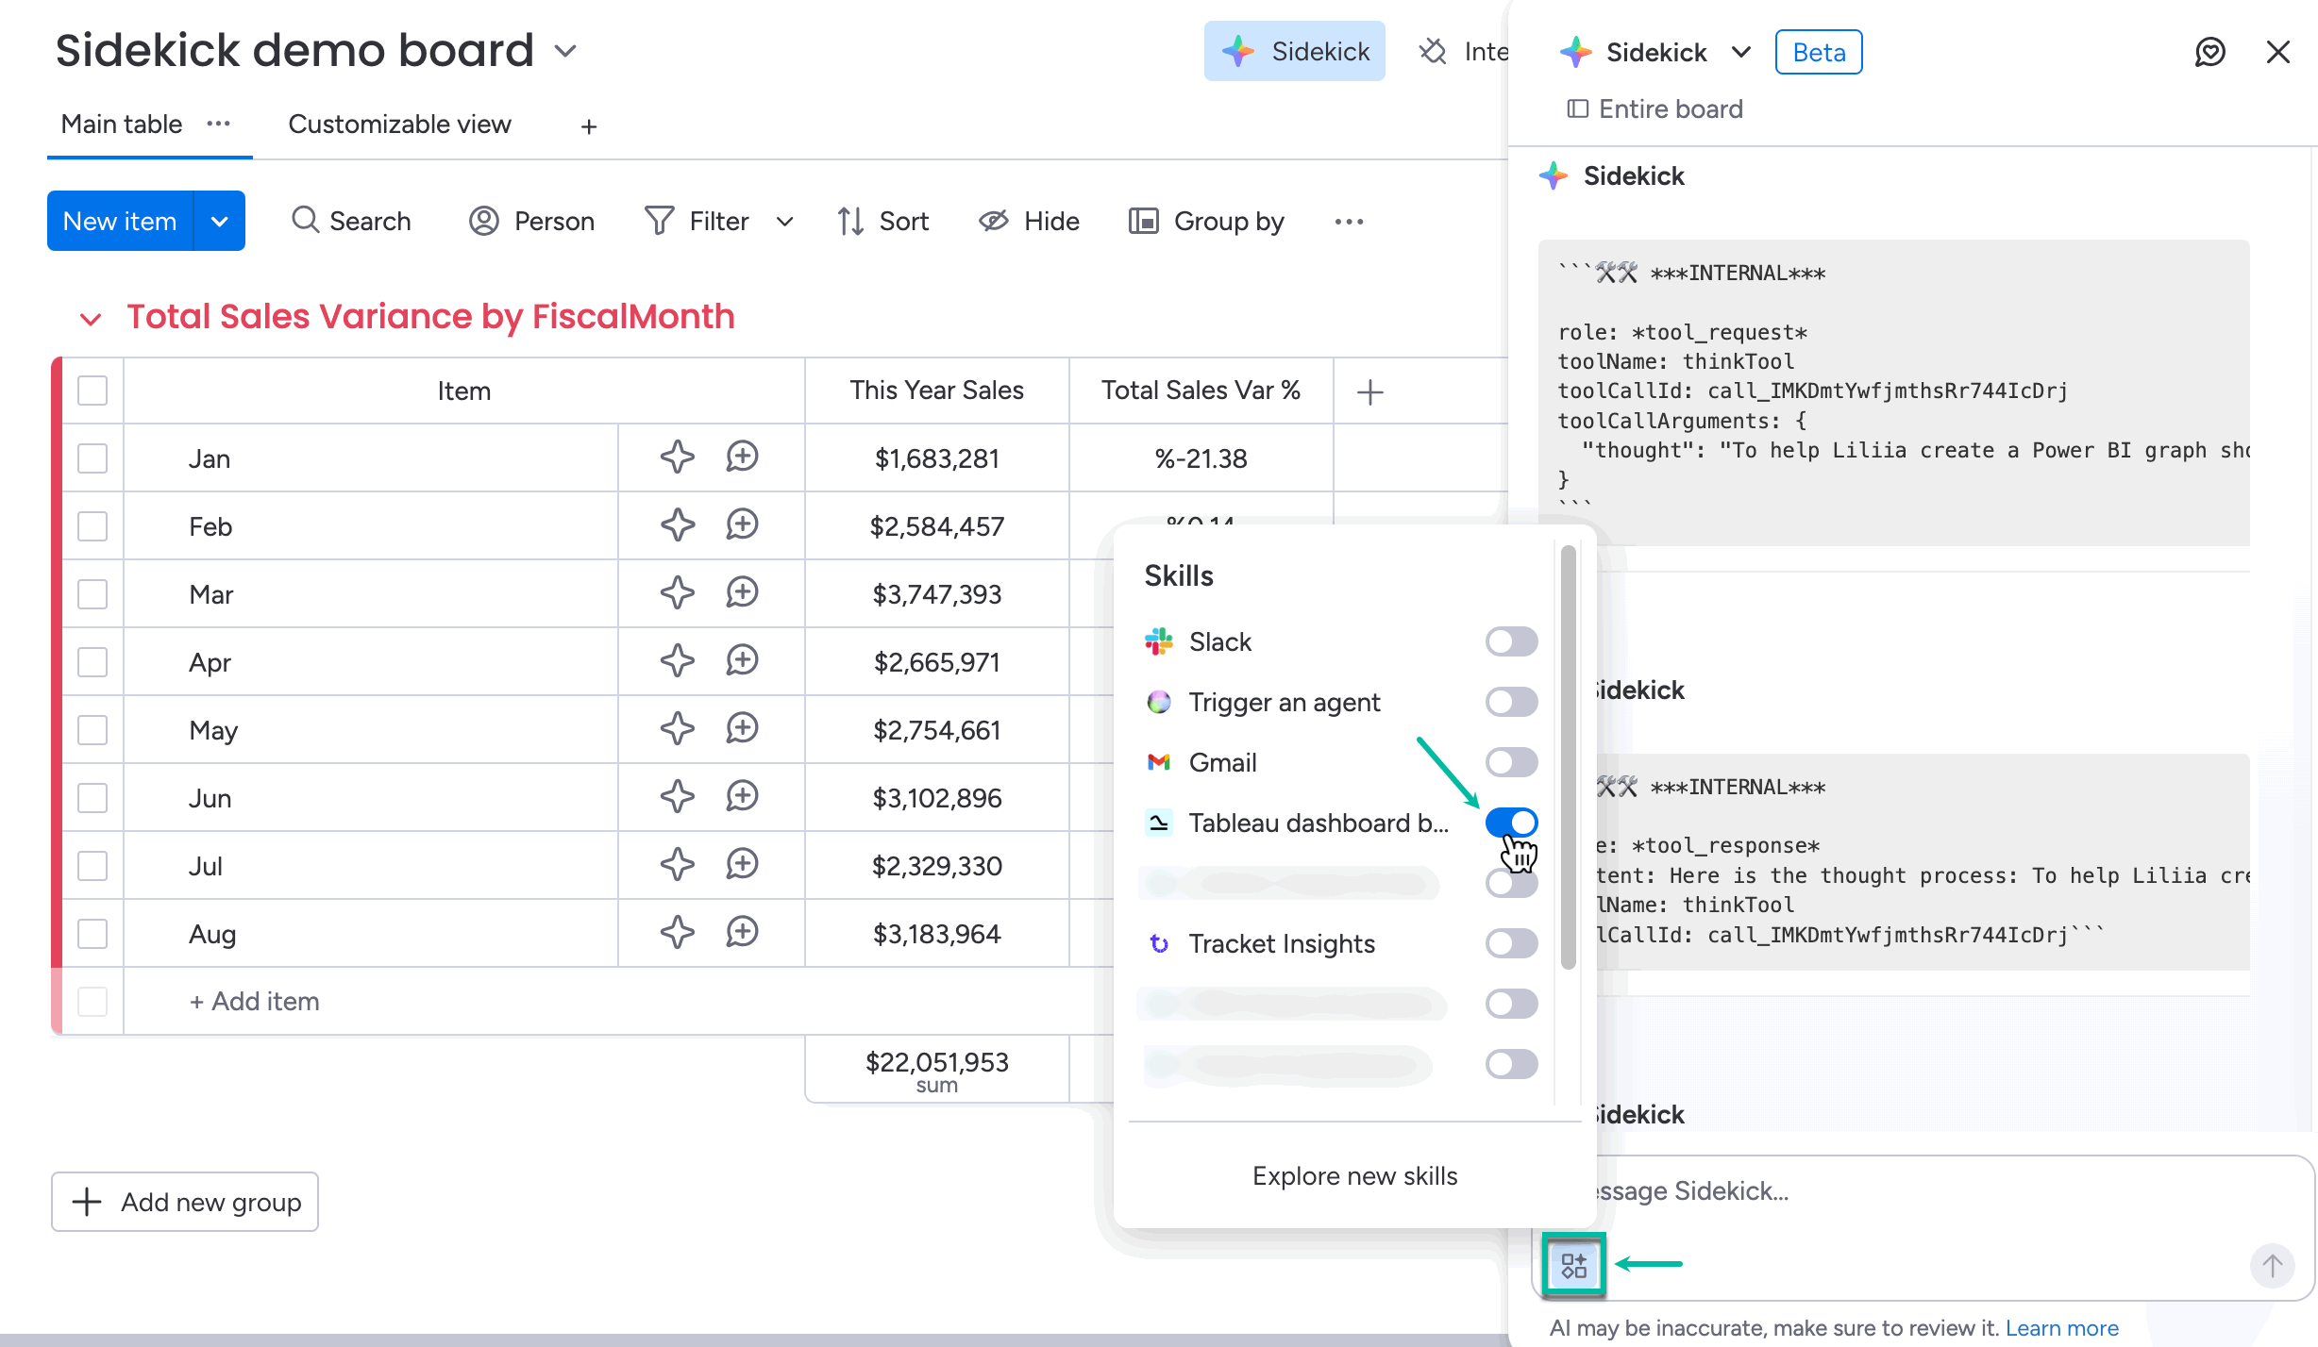Open the toolbar three-dot more options

point(1349,222)
